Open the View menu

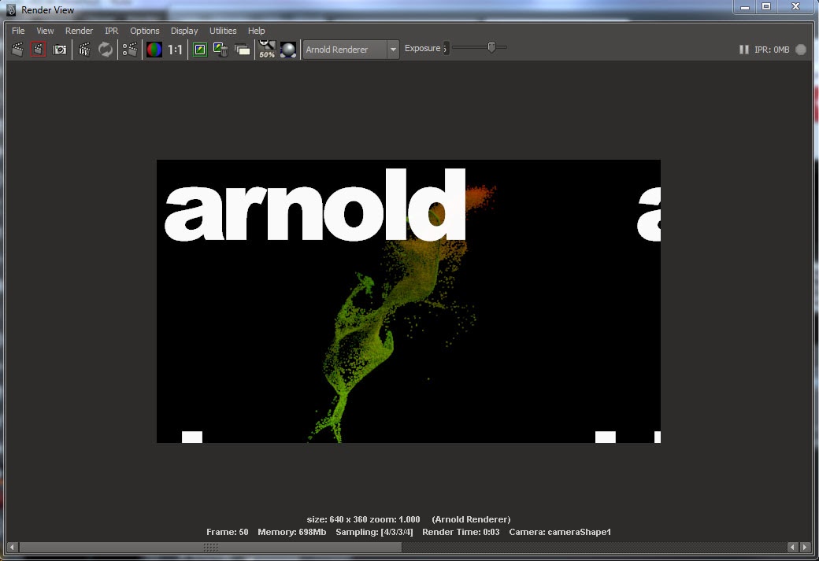click(x=45, y=31)
